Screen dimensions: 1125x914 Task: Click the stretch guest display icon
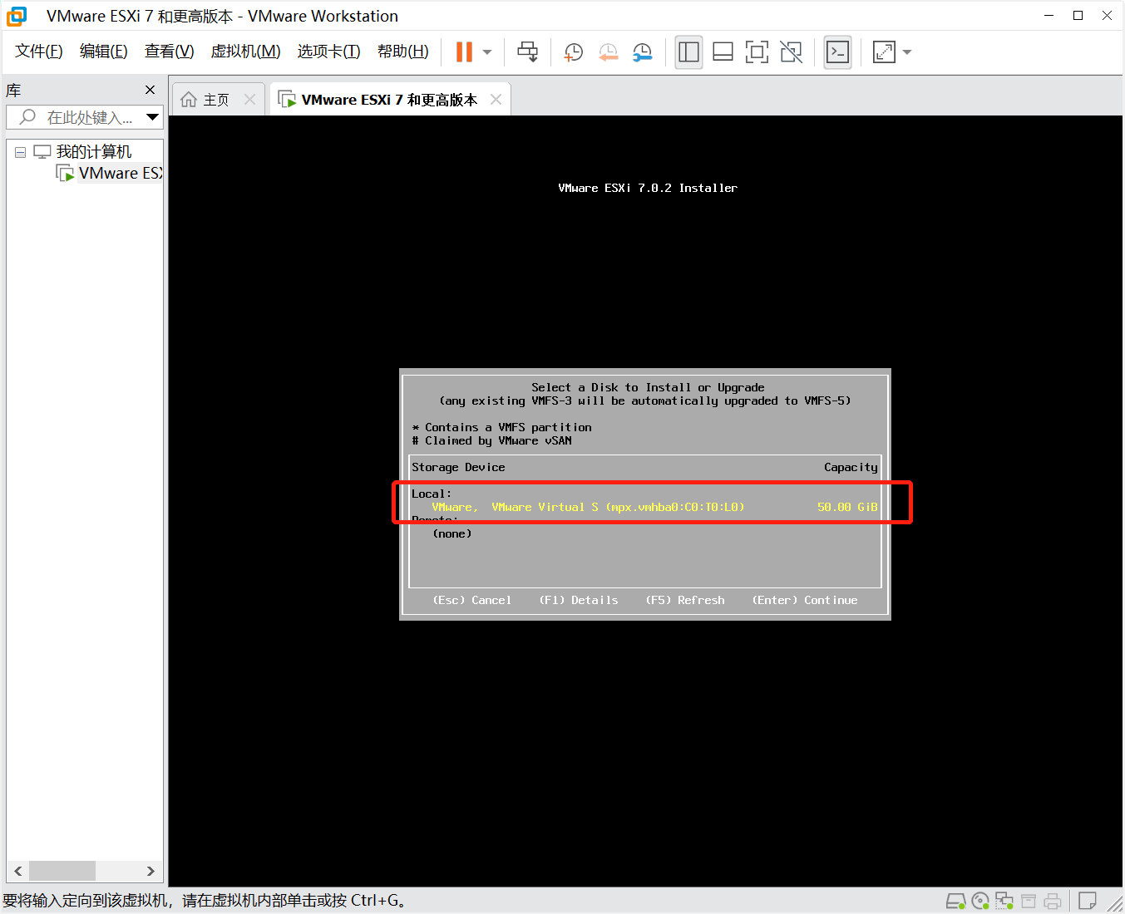point(884,52)
